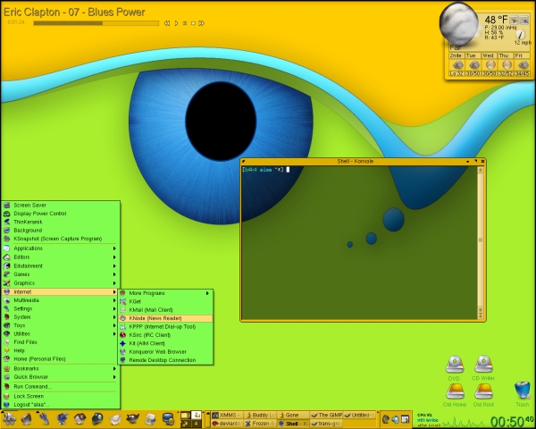Image resolution: width=536 pixels, height=429 pixels.
Task: Skip to previous track in music player
Action: click(167, 23)
